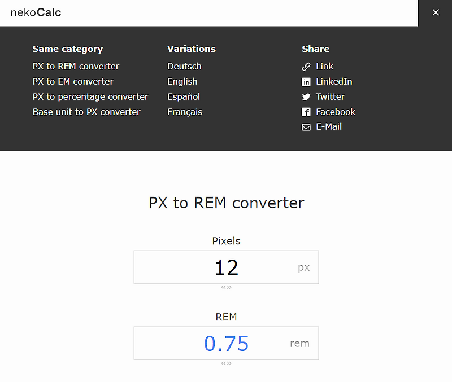This screenshot has width=452, height=382.
Task: Click the nekoCalc logo
Action: pyautogui.click(x=36, y=12)
